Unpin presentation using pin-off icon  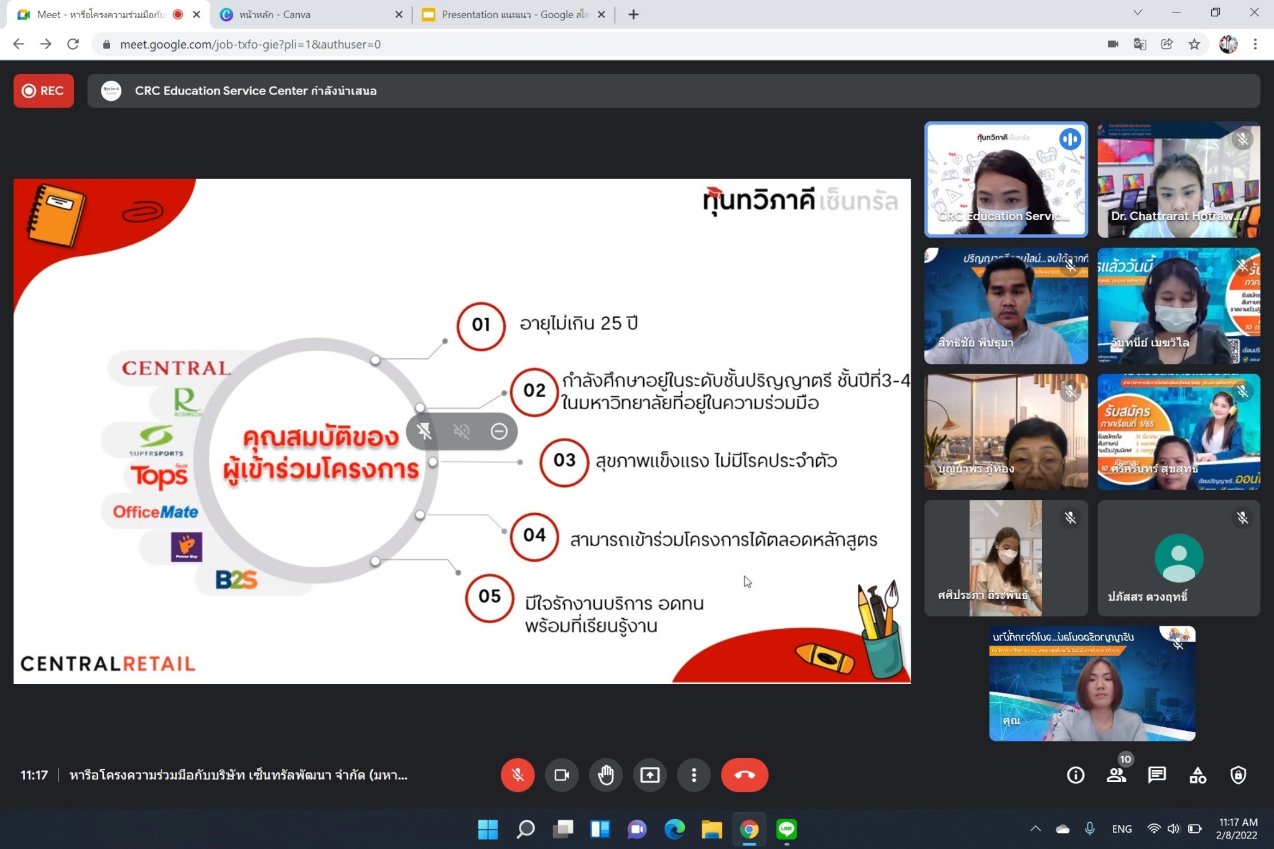(424, 431)
